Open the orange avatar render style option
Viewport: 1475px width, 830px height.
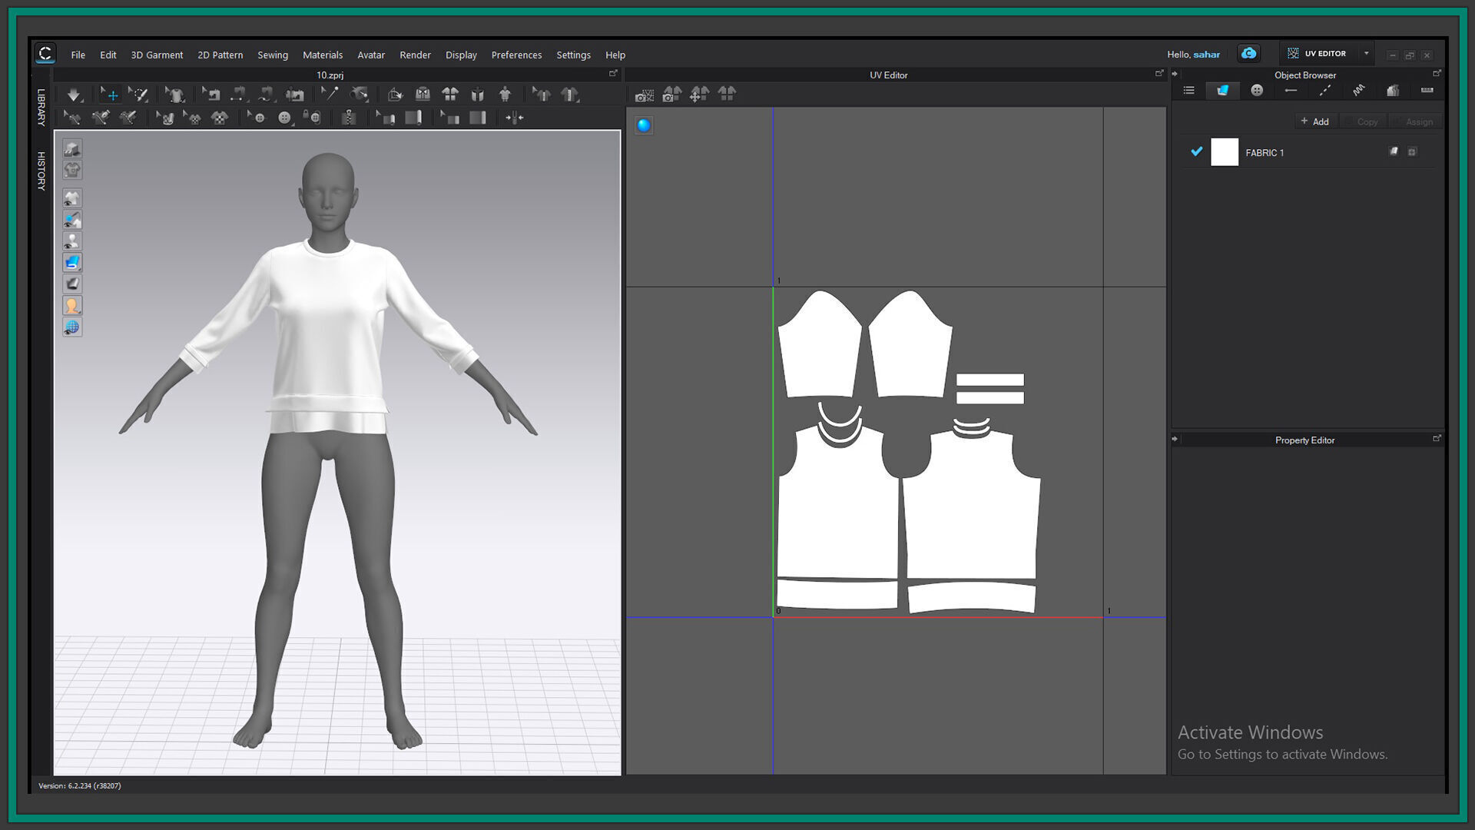[x=72, y=306]
